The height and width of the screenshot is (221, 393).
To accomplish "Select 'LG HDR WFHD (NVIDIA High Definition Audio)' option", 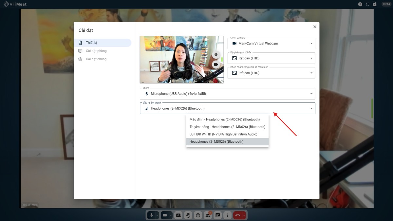I will 223,134.
